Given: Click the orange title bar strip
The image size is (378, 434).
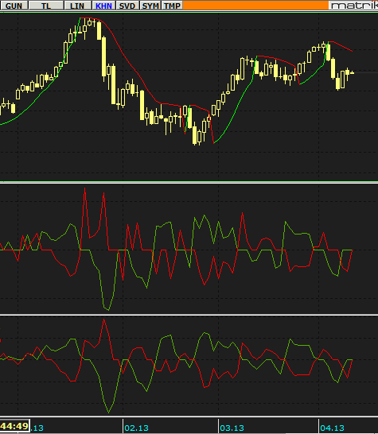Looking at the screenshot, I should (x=255, y=5).
